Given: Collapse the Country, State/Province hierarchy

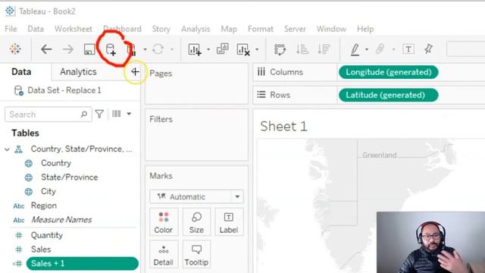Looking at the screenshot, I should 7,149.
